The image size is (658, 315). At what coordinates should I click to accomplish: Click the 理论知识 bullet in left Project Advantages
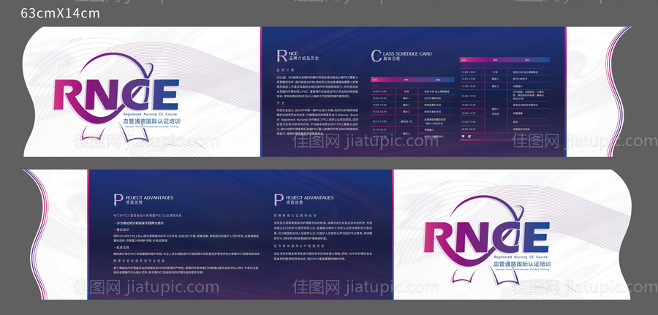(122, 228)
